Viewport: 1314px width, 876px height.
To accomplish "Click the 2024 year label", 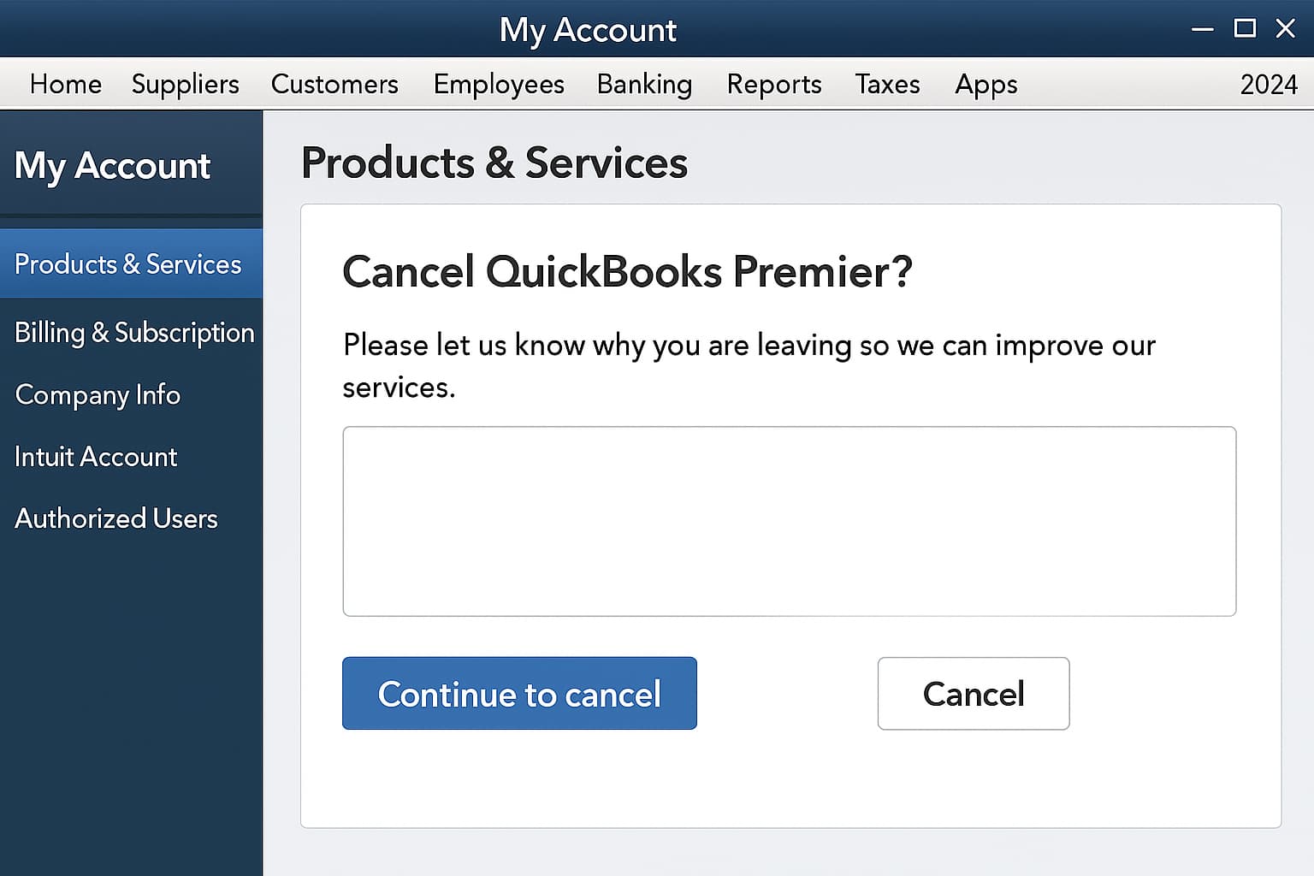I will click(1269, 84).
